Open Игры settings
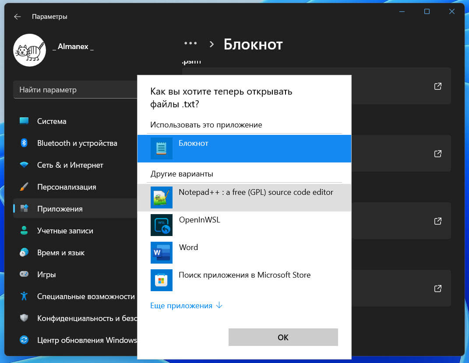Screen dimensions: 469x363 click(x=75, y=274)
